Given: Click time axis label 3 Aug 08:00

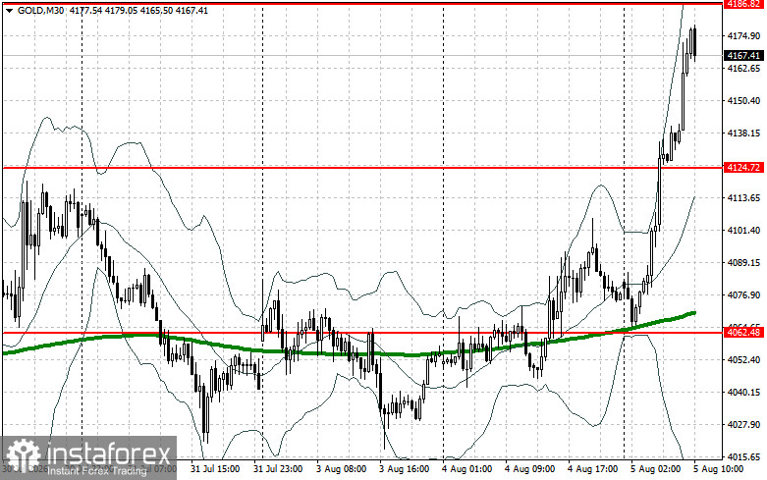Looking at the screenshot, I should pyautogui.click(x=341, y=469).
